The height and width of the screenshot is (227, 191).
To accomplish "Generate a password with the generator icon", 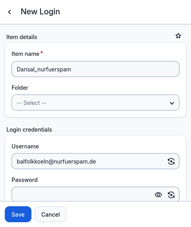I will pos(171,195).
